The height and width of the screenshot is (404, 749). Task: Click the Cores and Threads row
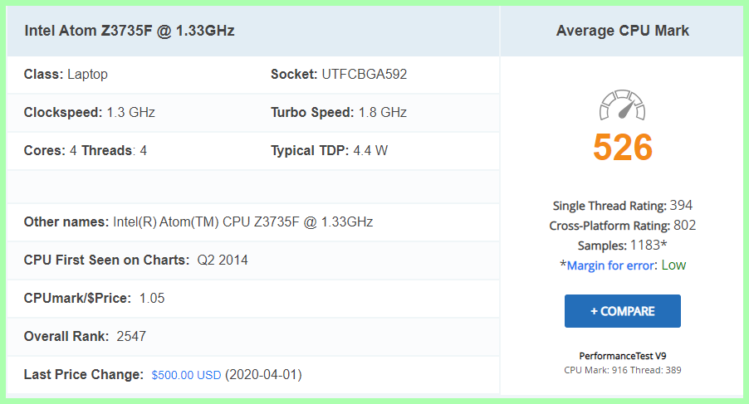pyautogui.click(x=86, y=151)
